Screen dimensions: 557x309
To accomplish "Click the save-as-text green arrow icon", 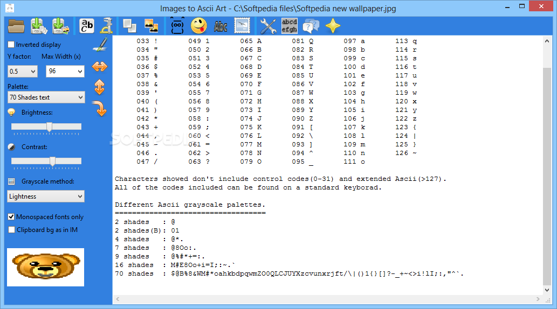I will click(x=39, y=26).
